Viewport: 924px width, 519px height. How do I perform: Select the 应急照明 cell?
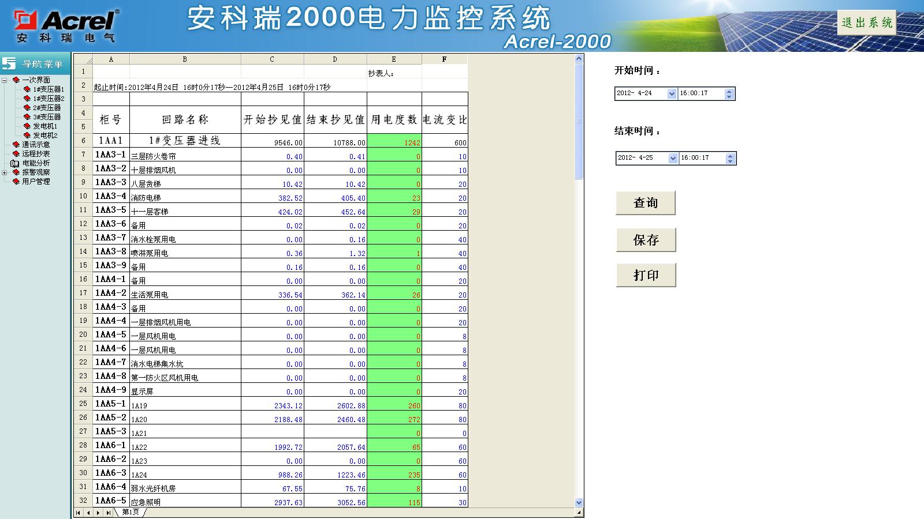[185, 501]
